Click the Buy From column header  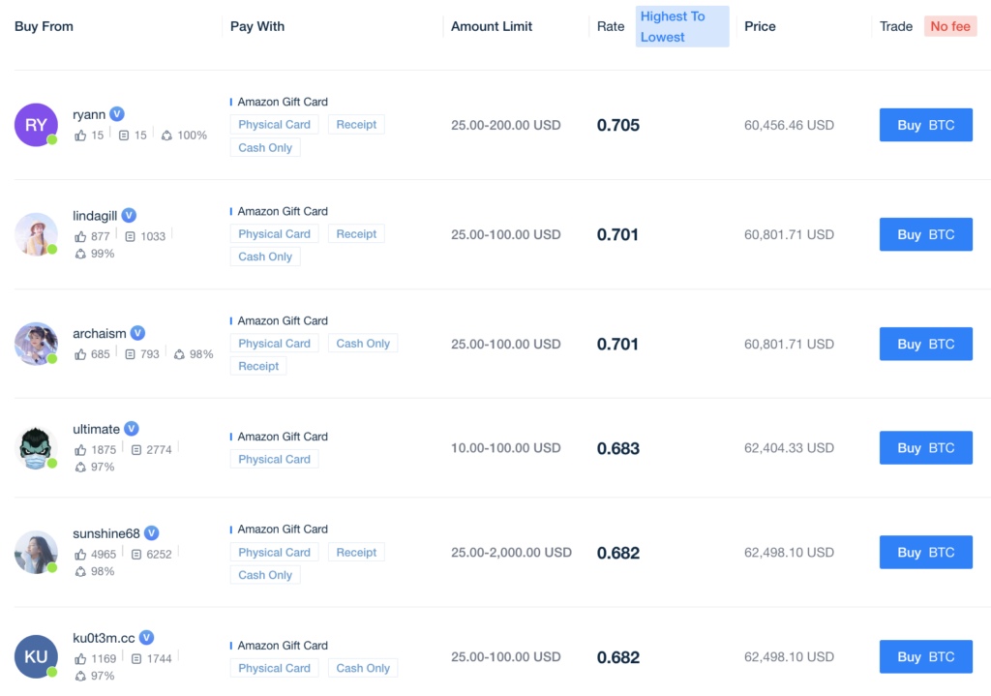44,26
